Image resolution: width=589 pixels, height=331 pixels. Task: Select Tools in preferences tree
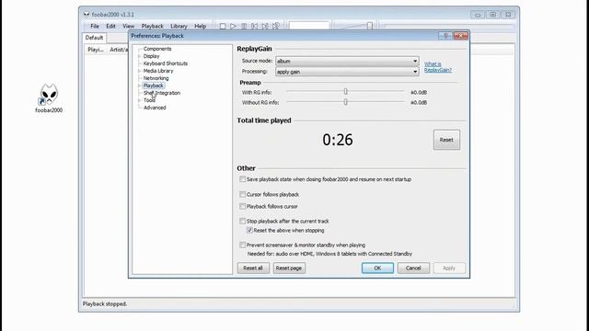click(149, 100)
